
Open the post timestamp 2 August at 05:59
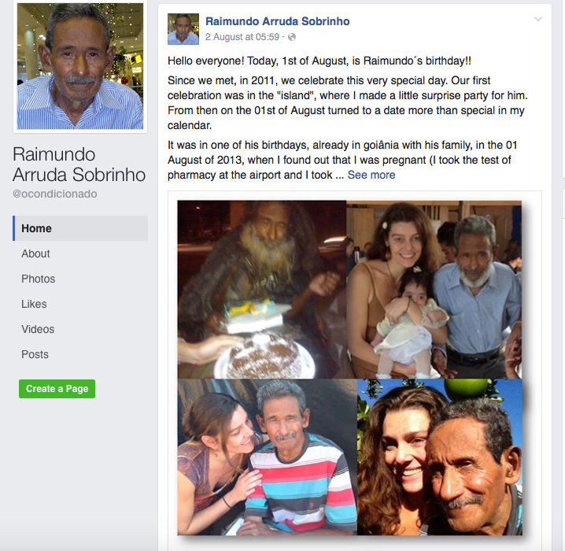242,37
